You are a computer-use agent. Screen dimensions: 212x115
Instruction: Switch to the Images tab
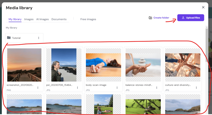coord(29,19)
